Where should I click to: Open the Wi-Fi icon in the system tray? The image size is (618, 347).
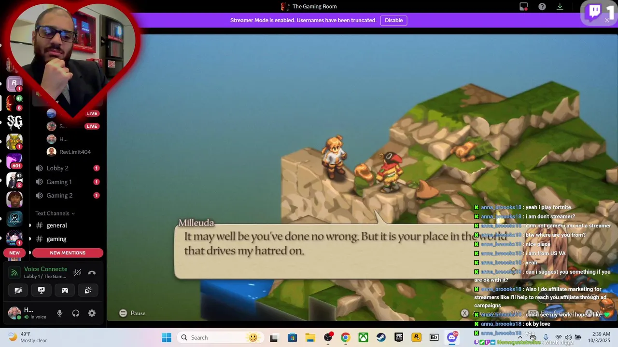click(x=559, y=337)
